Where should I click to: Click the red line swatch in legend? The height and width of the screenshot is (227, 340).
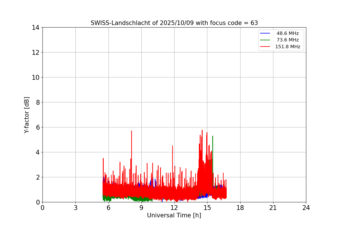coord(265,47)
